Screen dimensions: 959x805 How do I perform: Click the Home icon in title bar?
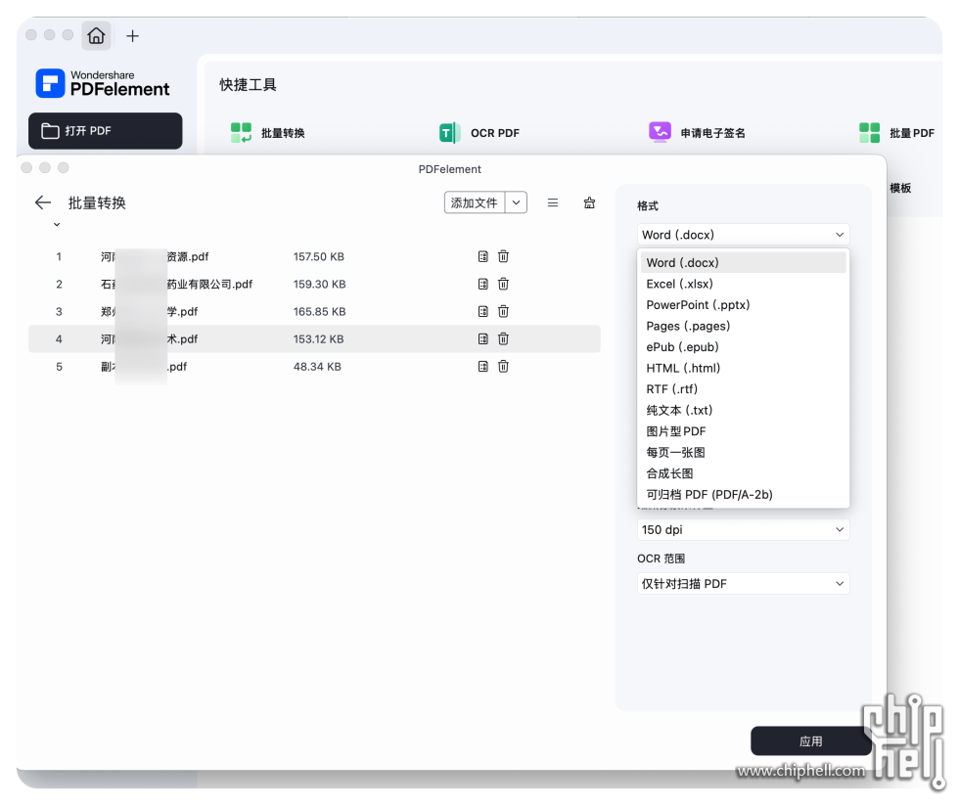pos(96,36)
